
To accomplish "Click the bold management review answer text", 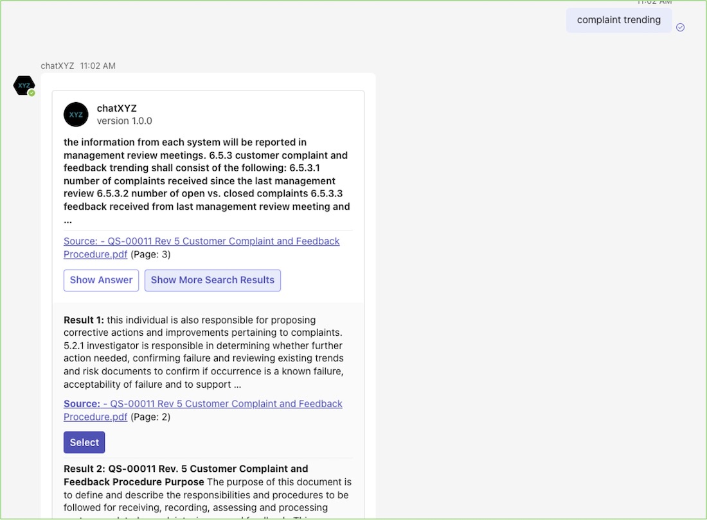I will pos(206,181).
